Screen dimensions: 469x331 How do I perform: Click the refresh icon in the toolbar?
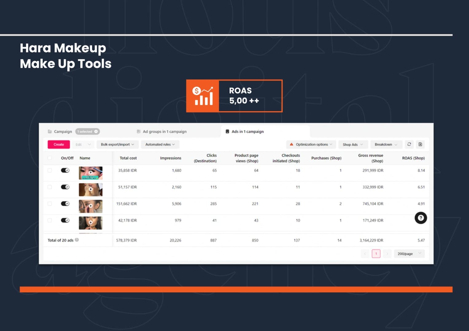click(x=409, y=144)
